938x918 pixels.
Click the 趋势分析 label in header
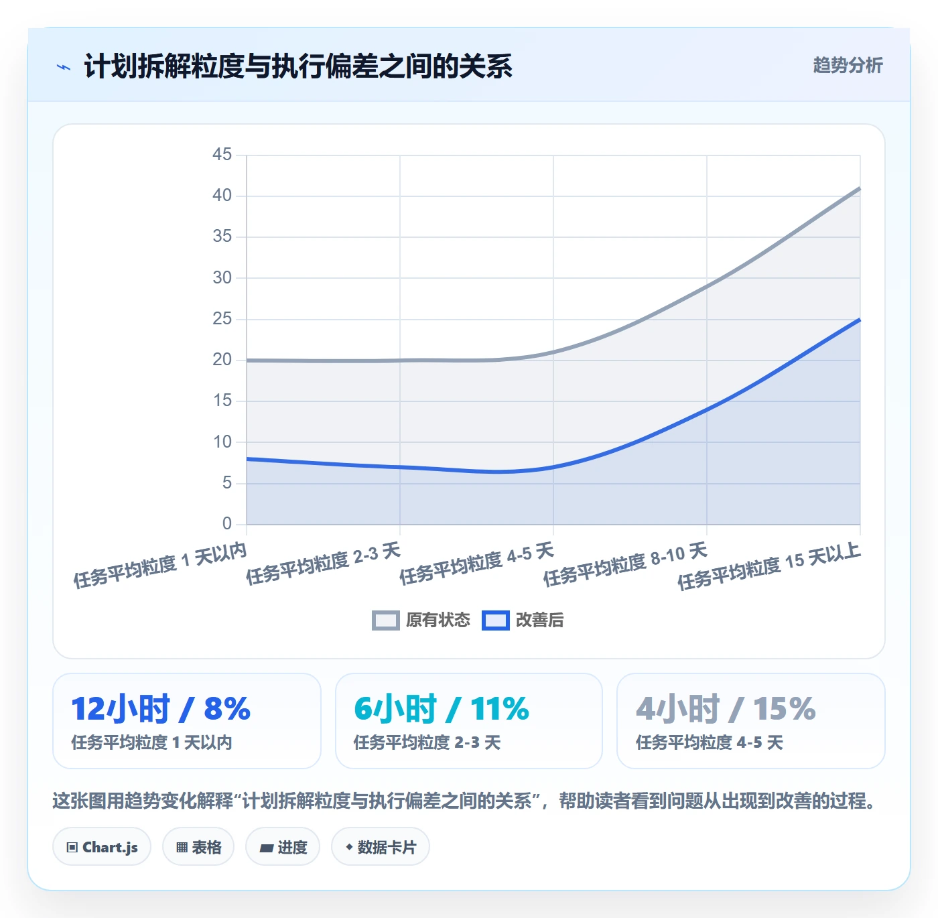(848, 66)
